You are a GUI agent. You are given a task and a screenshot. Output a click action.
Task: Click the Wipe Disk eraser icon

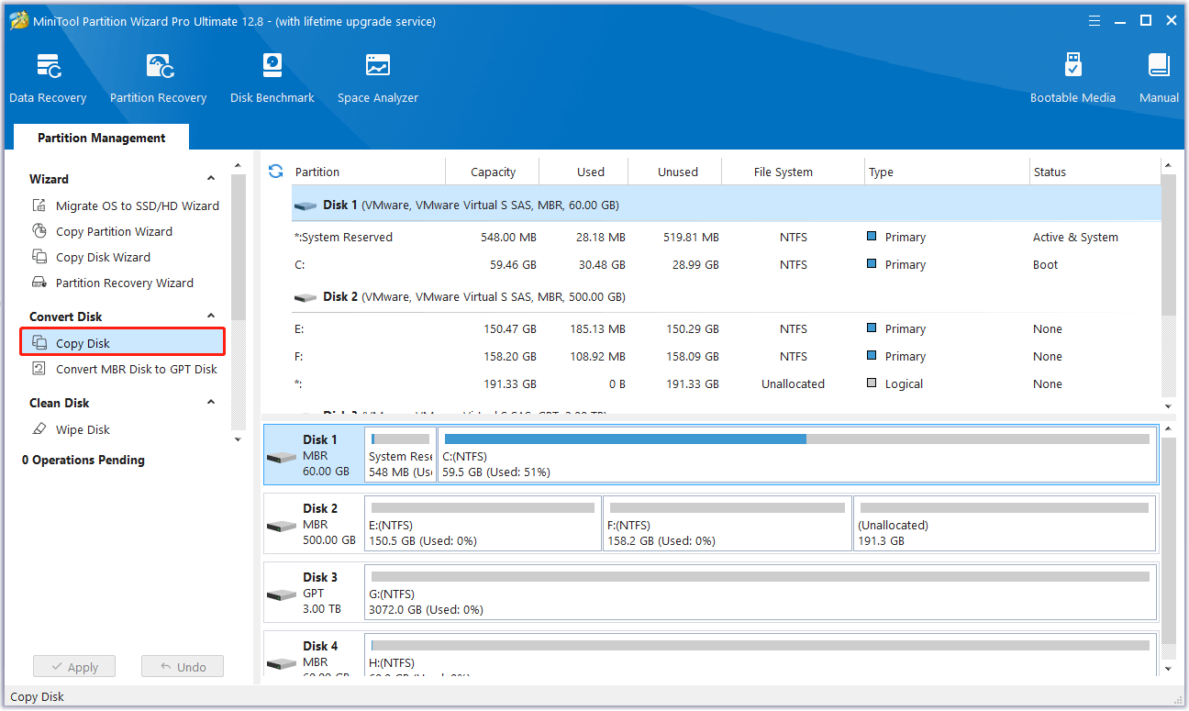[39, 429]
